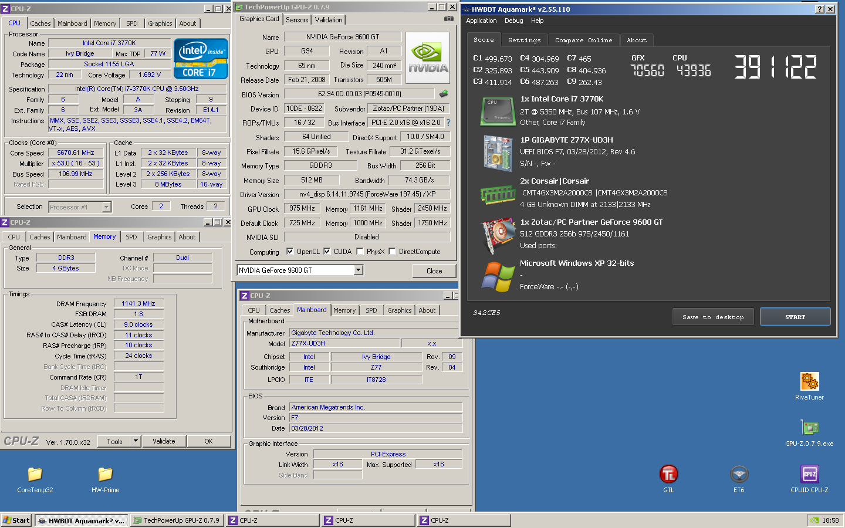Switch to Score tab in Aquamark
This screenshot has width=845, height=528.
[x=484, y=39]
